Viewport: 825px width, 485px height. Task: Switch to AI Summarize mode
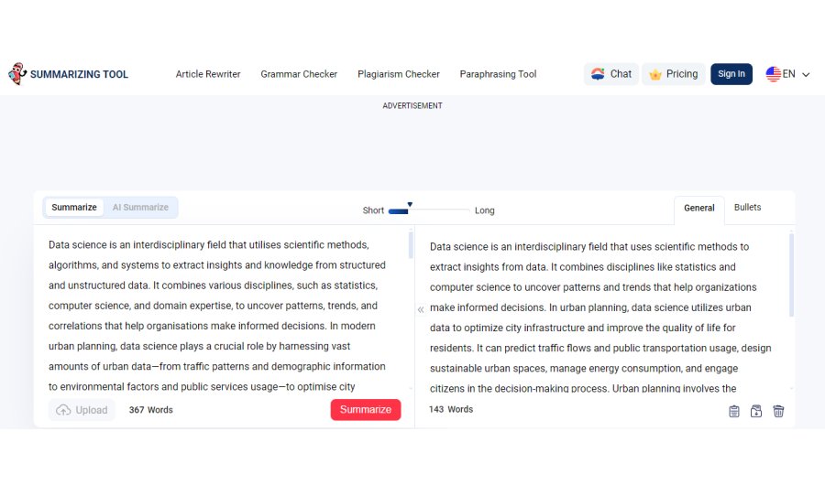pos(140,208)
